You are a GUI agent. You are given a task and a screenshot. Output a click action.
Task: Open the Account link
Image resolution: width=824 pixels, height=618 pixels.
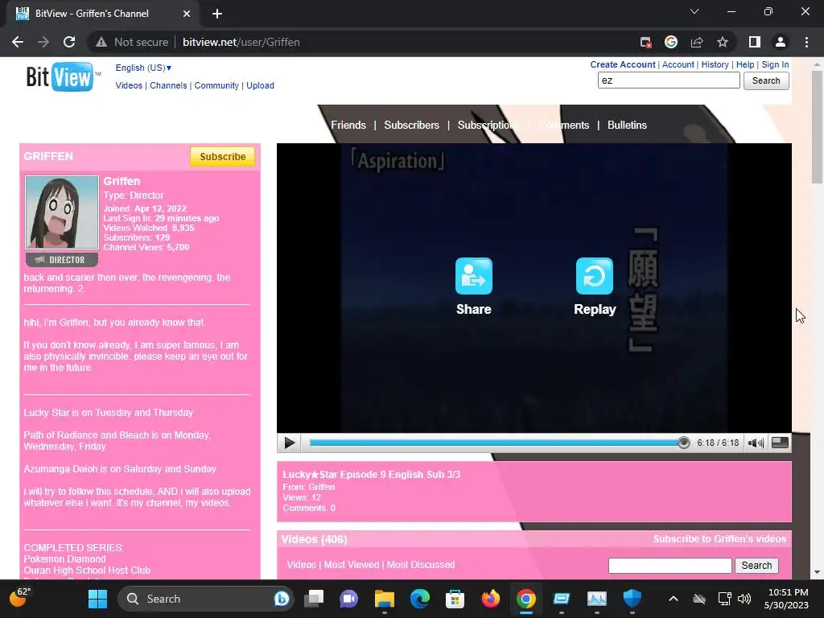(x=678, y=64)
